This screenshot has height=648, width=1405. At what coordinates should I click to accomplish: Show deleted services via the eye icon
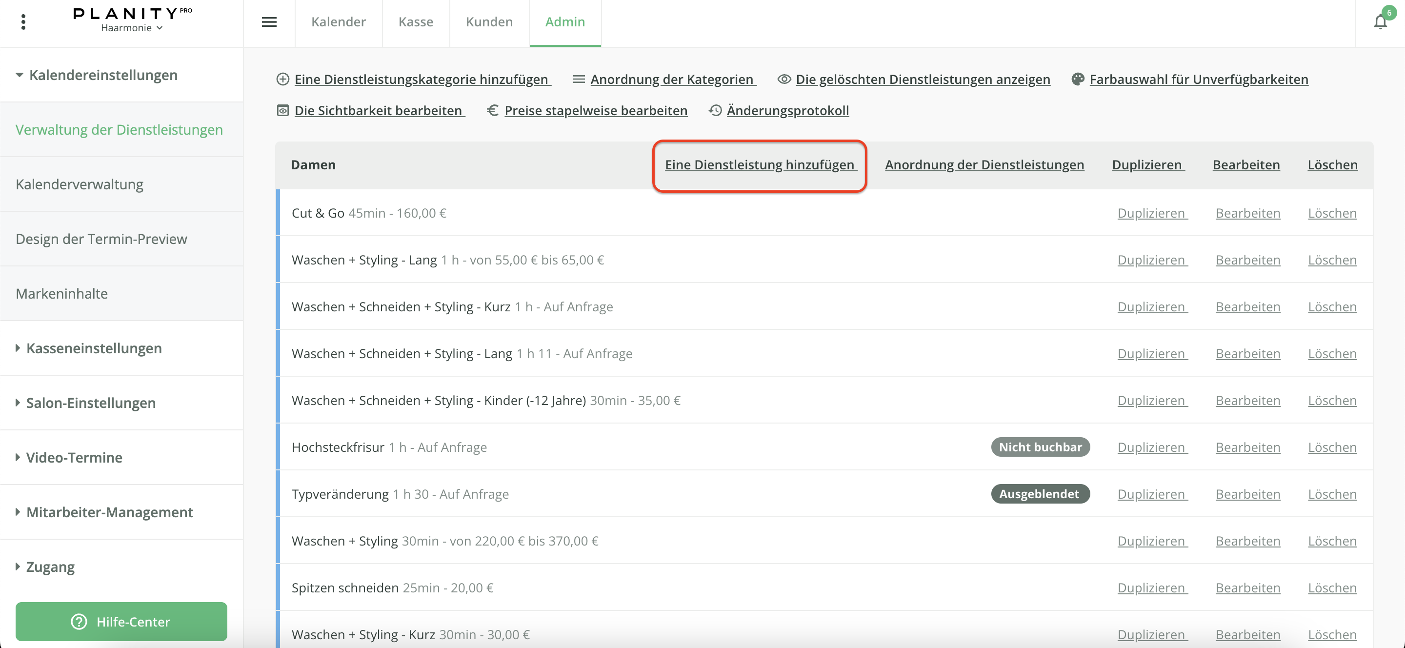coord(784,79)
